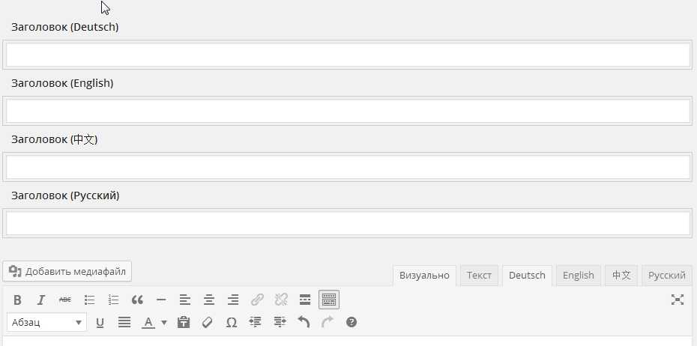Viewport: 697px width, 346px height.
Task: Insert a blockquote
Action: [x=137, y=300]
